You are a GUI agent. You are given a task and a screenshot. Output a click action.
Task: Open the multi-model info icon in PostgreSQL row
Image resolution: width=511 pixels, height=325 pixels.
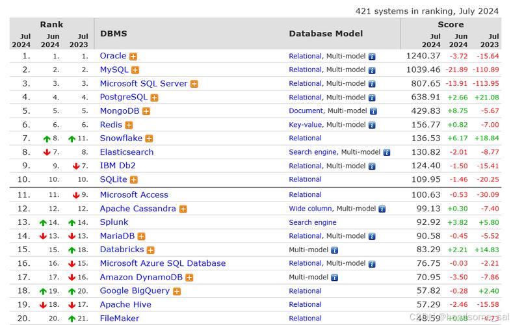pyautogui.click(x=372, y=97)
